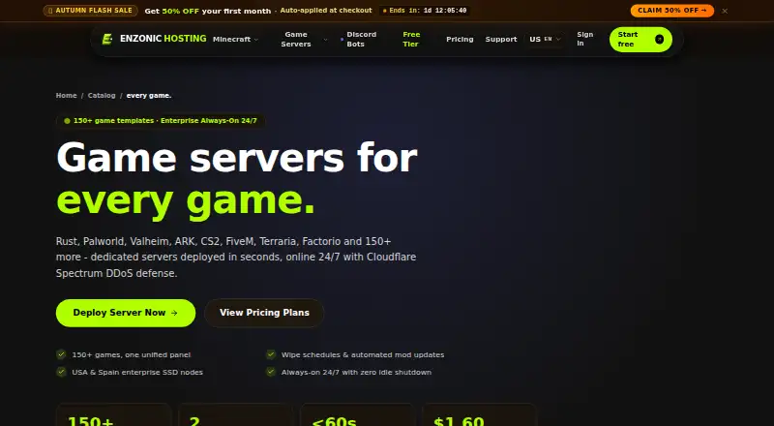Screen dimensions: 774x426
Task: Click checkmark beside Always-on 24/7 zero idle shutdown
Action: coord(271,372)
